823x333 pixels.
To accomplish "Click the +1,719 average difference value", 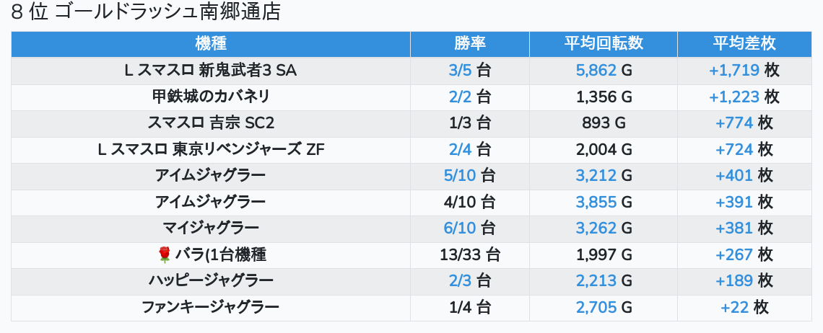I will coord(733,71).
